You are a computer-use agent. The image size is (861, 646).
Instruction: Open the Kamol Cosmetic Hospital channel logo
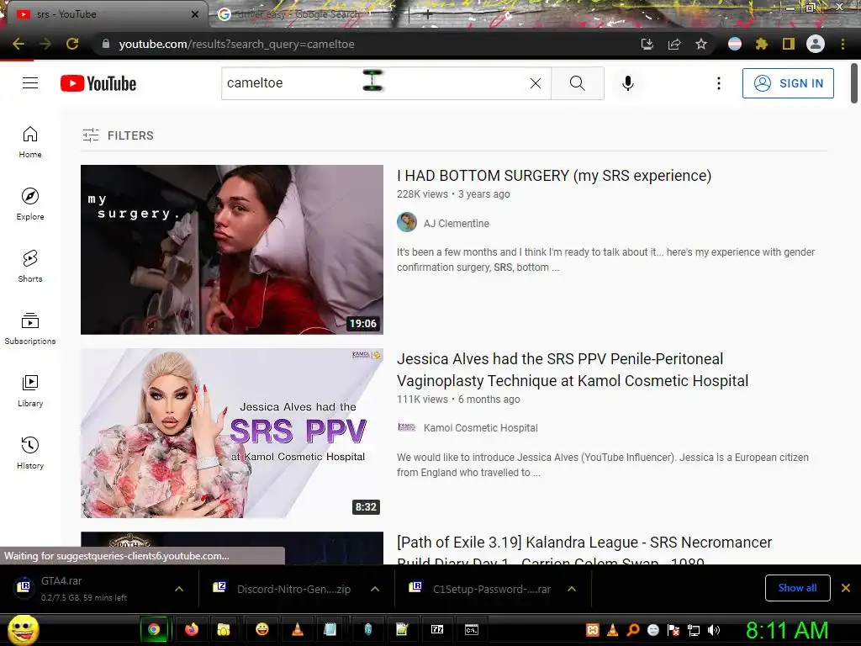coord(407,426)
